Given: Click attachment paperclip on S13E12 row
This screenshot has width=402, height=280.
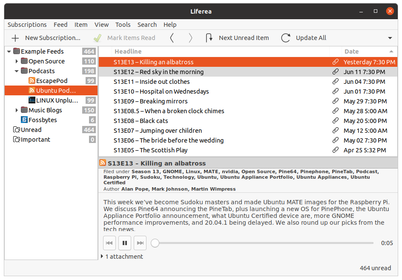Looking at the screenshot, I should pyautogui.click(x=335, y=72).
